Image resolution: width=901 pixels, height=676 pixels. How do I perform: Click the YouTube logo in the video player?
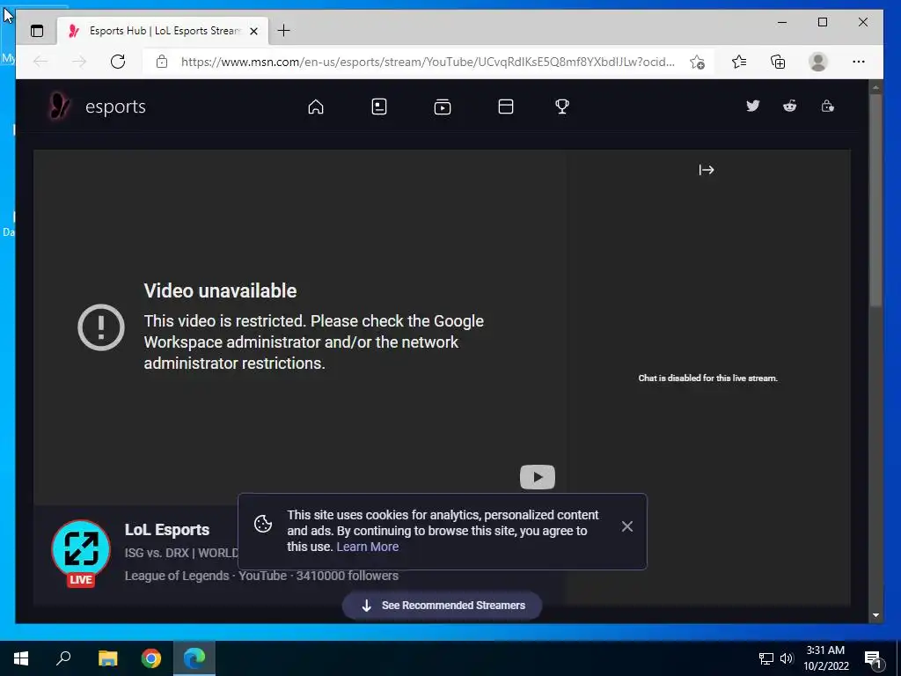pyautogui.click(x=538, y=477)
